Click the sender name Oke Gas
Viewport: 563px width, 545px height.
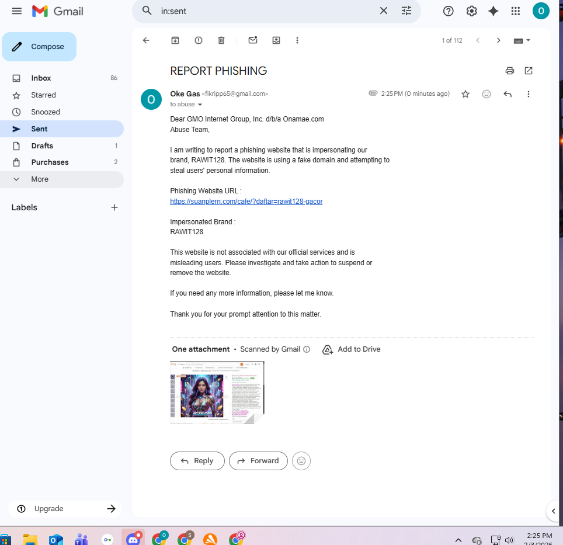tap(185, 93)
